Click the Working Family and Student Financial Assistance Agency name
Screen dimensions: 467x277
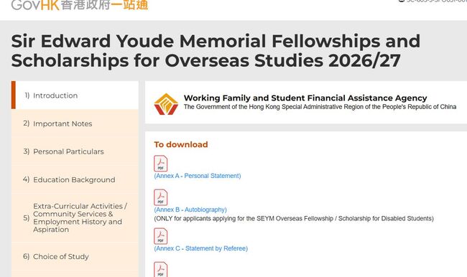click(305, 98)
